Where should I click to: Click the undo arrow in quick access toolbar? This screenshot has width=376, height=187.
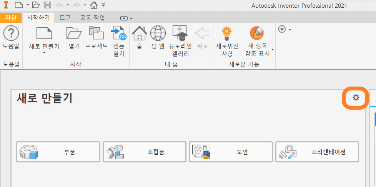[x=59, y=5]
